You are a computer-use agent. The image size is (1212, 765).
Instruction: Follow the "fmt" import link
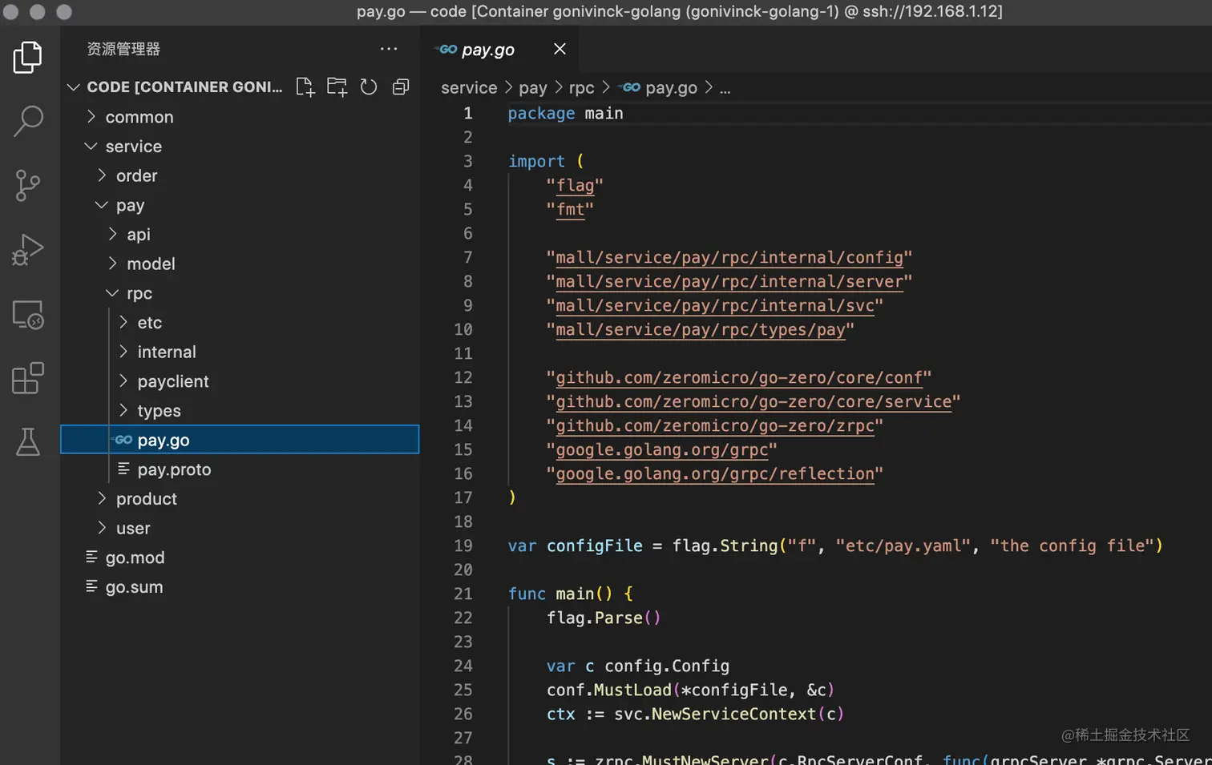tap(570, 210)
